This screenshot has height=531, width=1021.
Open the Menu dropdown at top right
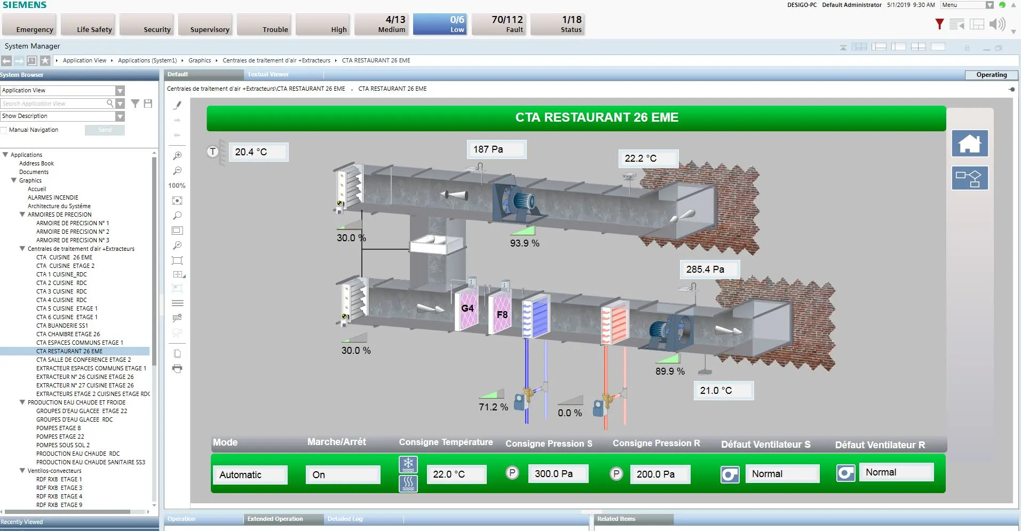pyautogui.click(x=989, y=5)
